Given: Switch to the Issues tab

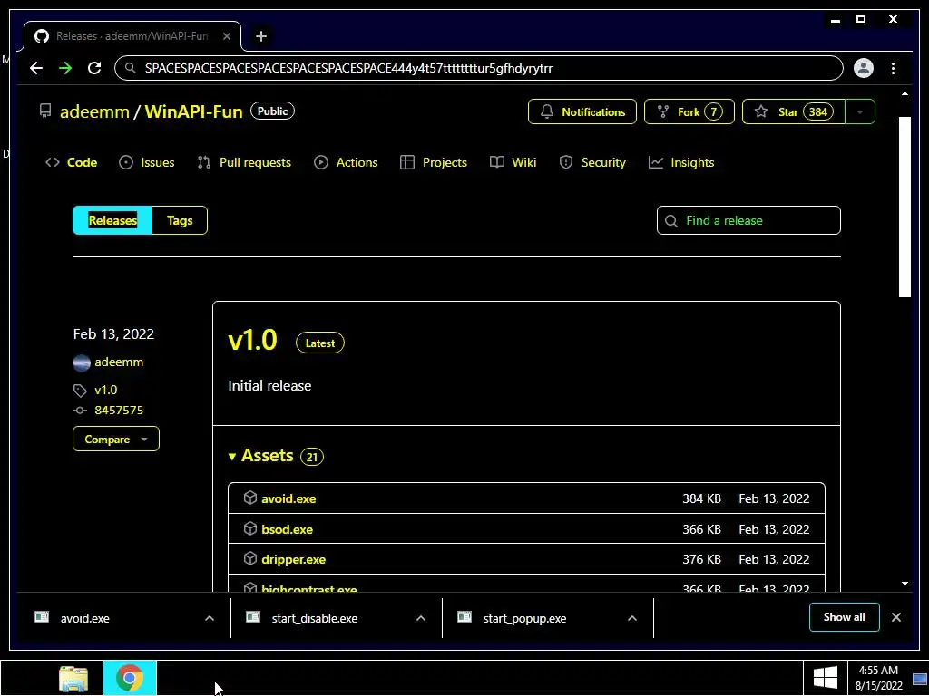Looking at the screenshot, I should 146,162.
